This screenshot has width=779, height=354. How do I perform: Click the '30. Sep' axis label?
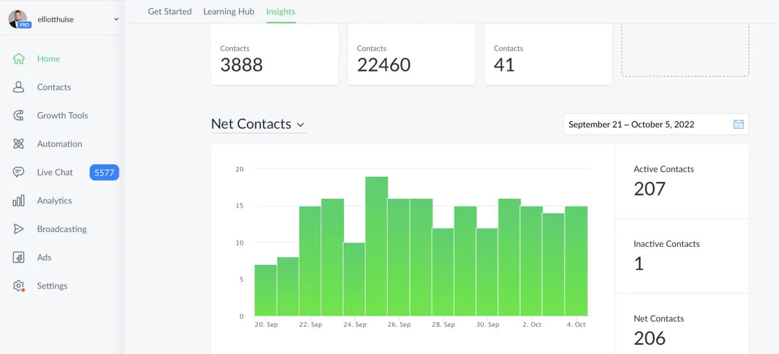tap(488, 325)
